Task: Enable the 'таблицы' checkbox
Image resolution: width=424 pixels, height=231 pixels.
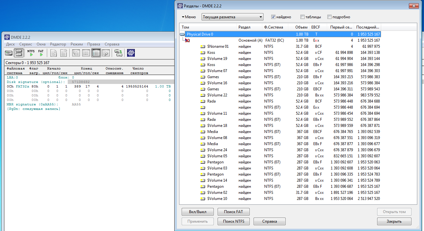Action: click(302, 17)
